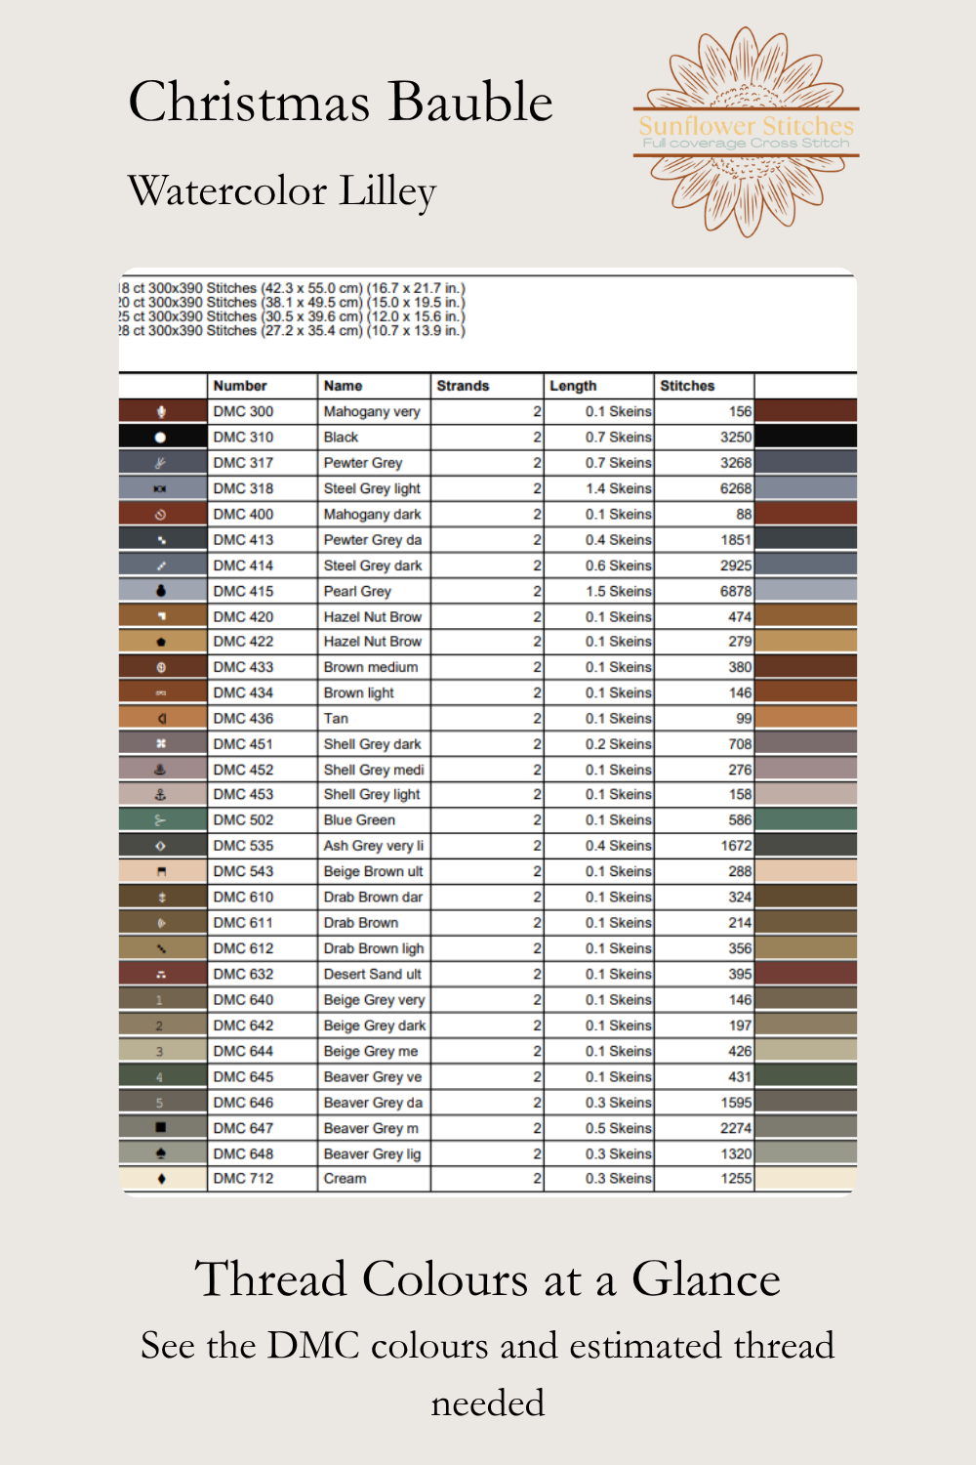
Task: Click the symbol cell for DMC 502 Blue Green
Action: [163, 820]
